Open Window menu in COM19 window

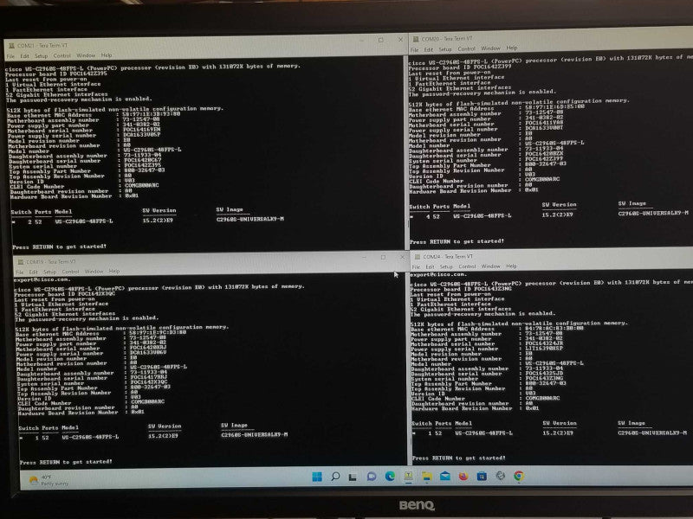94,272
